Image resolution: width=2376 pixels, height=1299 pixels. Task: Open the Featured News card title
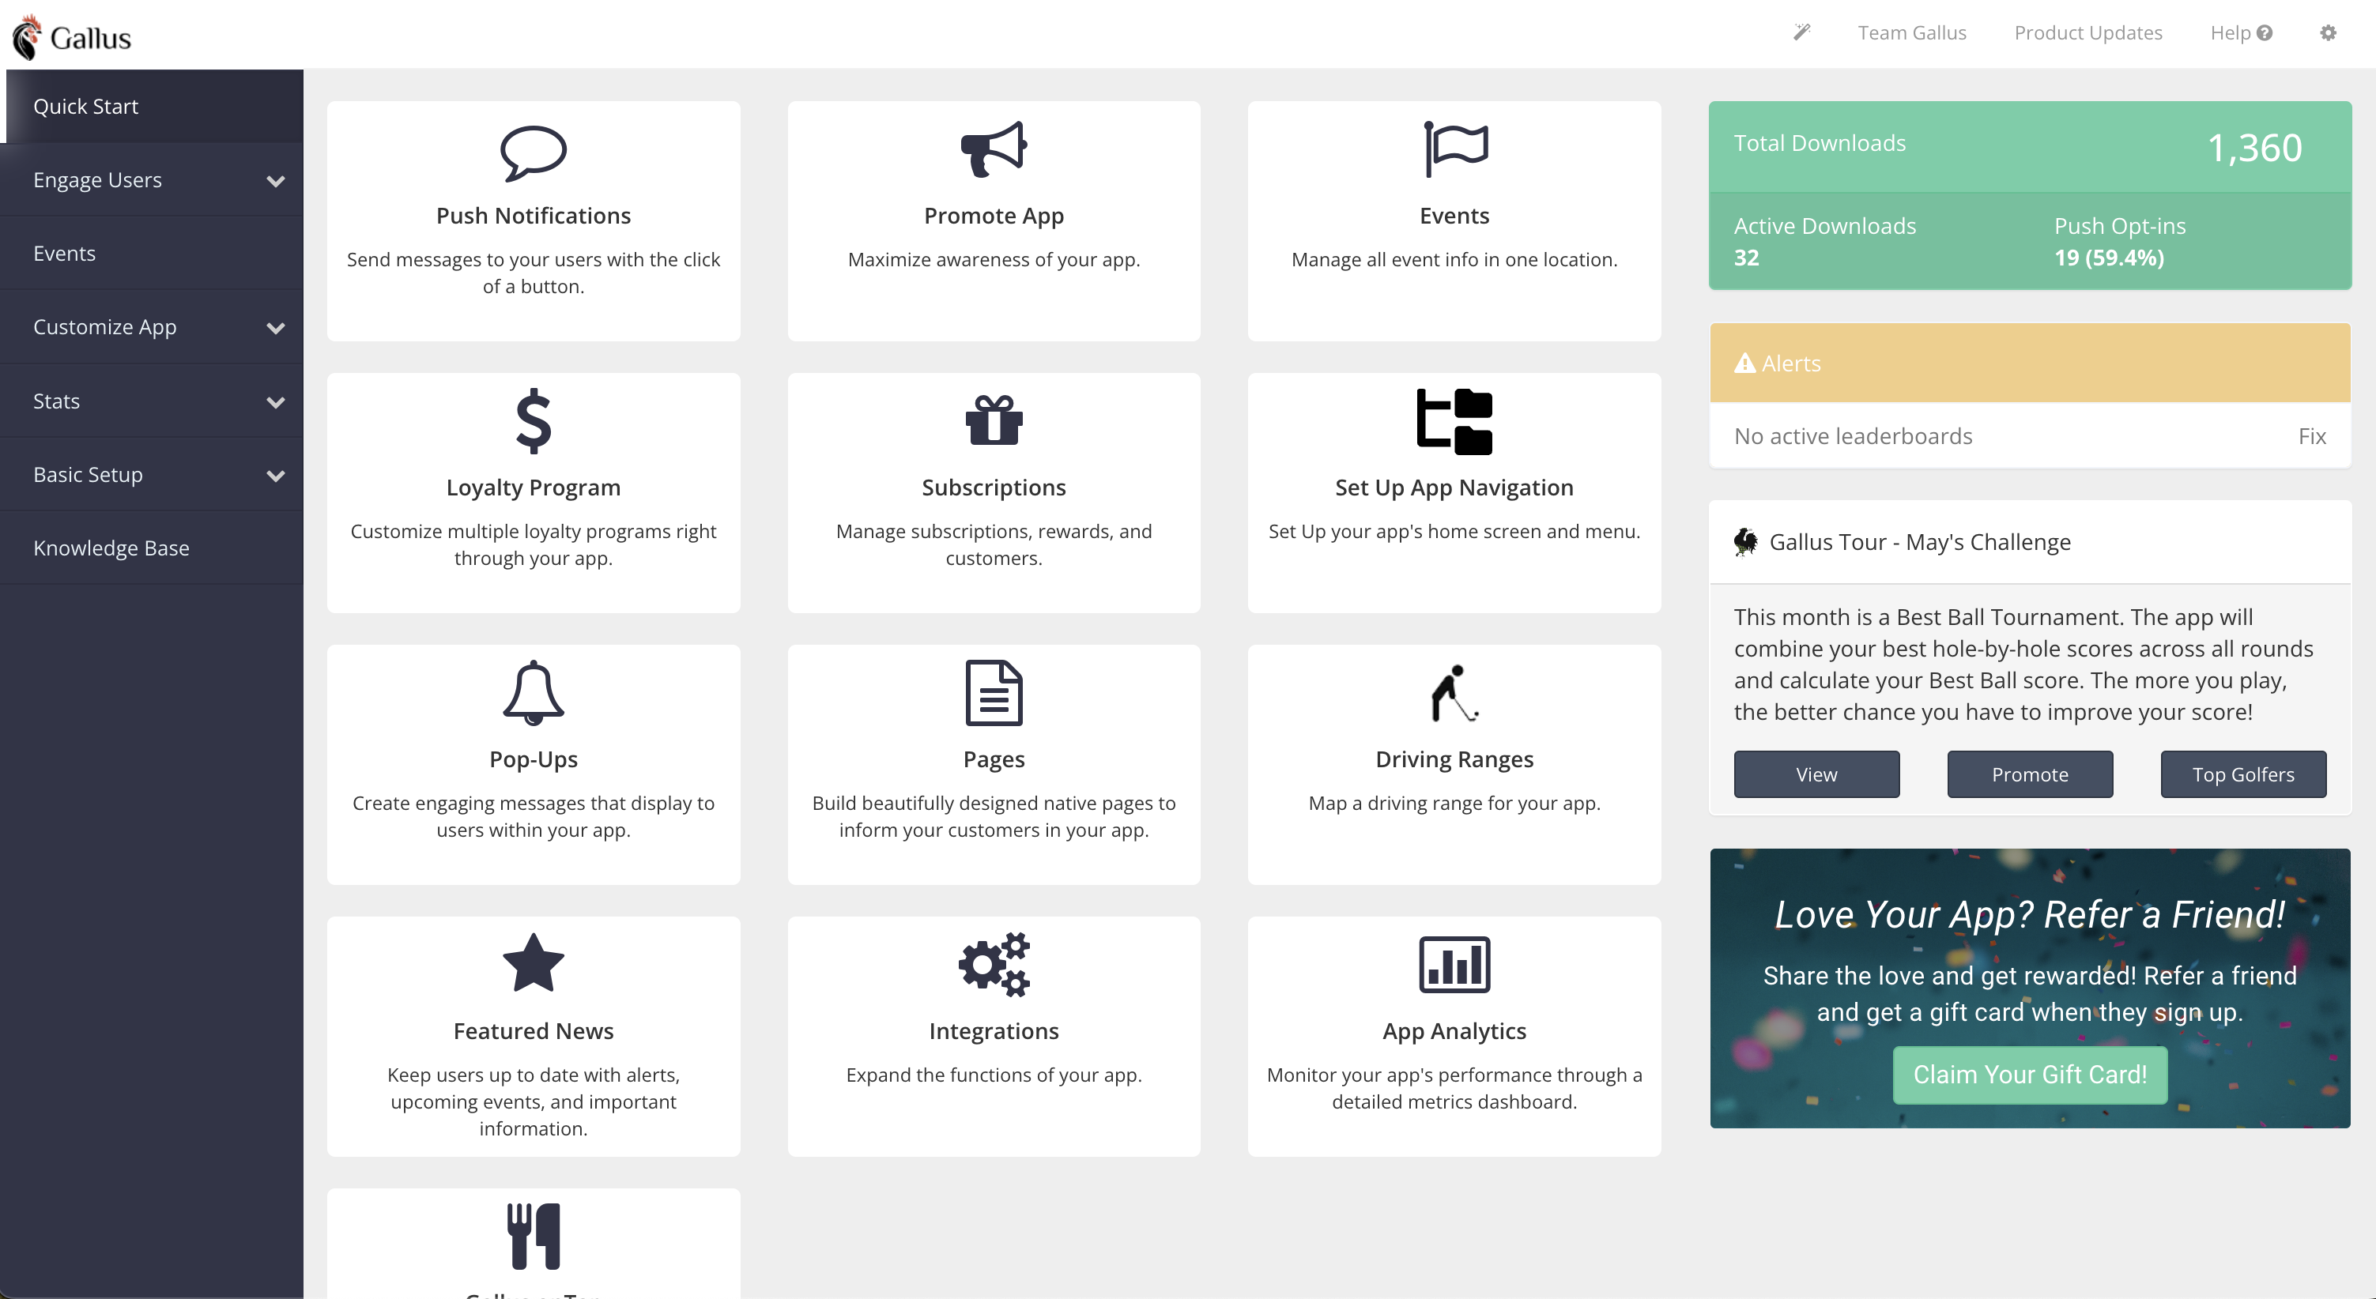point(533,1030)
